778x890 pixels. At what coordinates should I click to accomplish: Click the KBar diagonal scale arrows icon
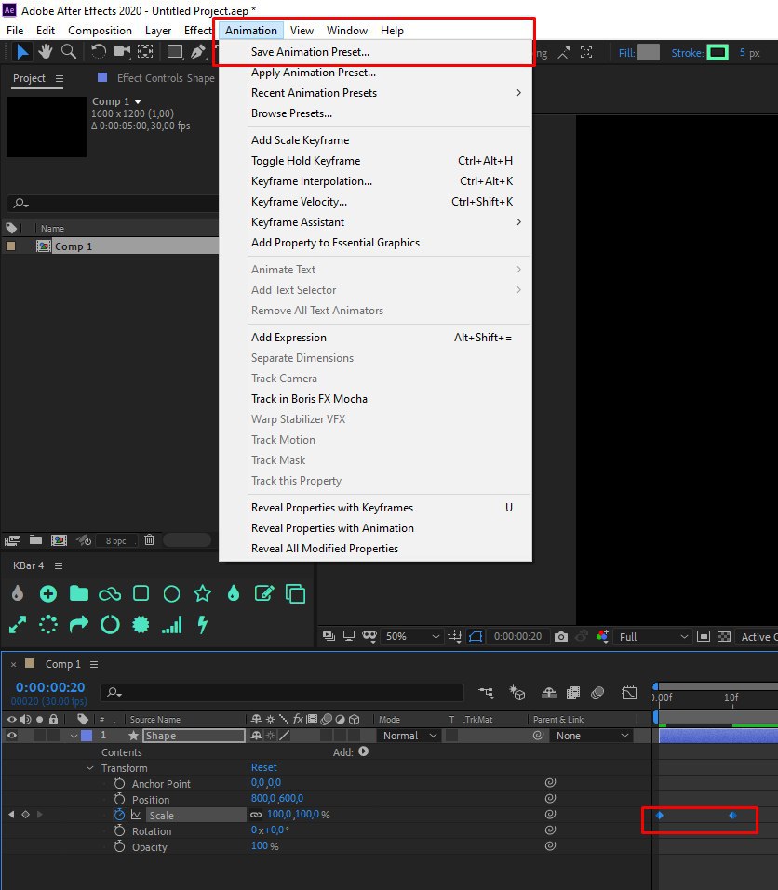18,625
